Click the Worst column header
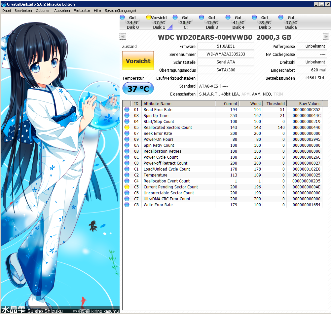The width and height of the screenshot is (331, 314). 251,103
